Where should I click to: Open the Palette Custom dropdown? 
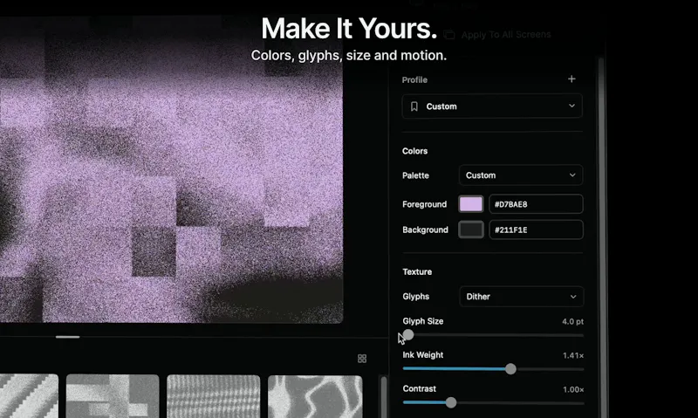(x=520, y=175)
